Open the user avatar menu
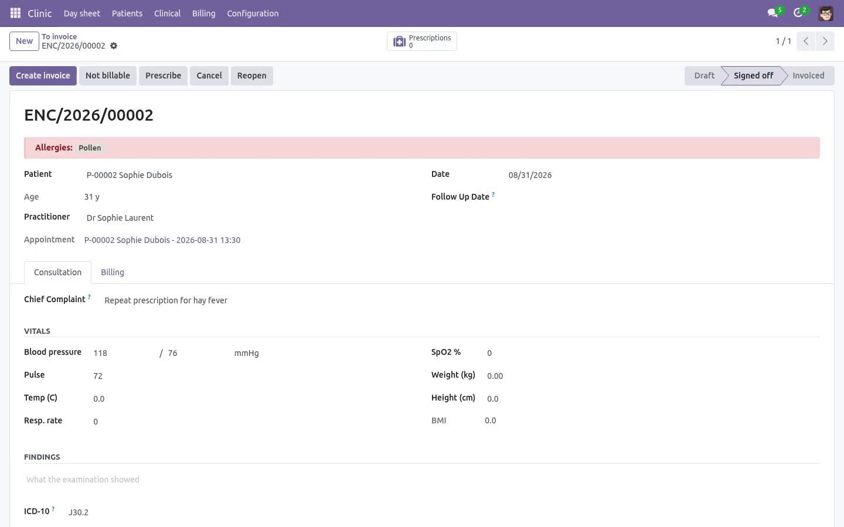This screenshot has width=844, height=527. click(826, 13)
